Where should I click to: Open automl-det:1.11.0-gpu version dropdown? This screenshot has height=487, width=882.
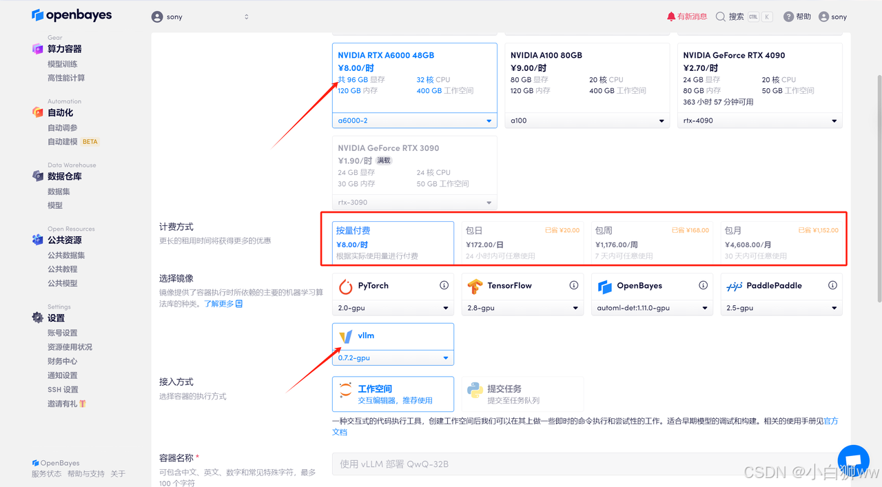click(652, 308)
